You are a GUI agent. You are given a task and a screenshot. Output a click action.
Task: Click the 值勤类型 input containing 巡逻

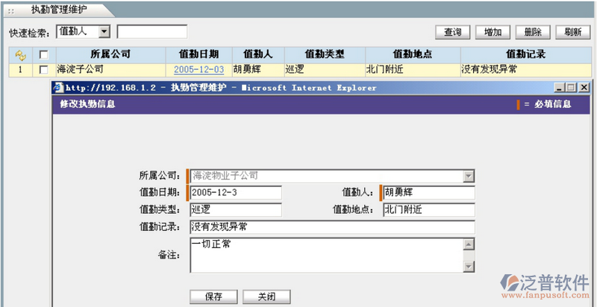236,209
